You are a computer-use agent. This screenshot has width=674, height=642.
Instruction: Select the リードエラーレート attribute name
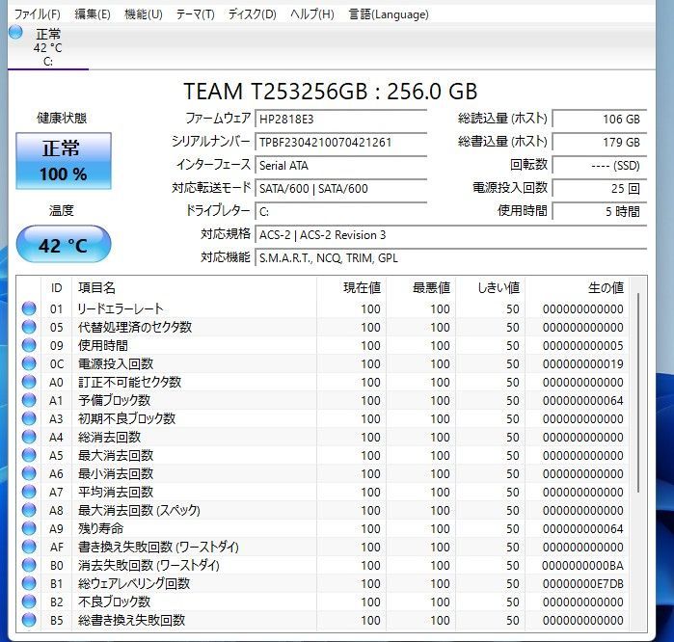point(121,308)
